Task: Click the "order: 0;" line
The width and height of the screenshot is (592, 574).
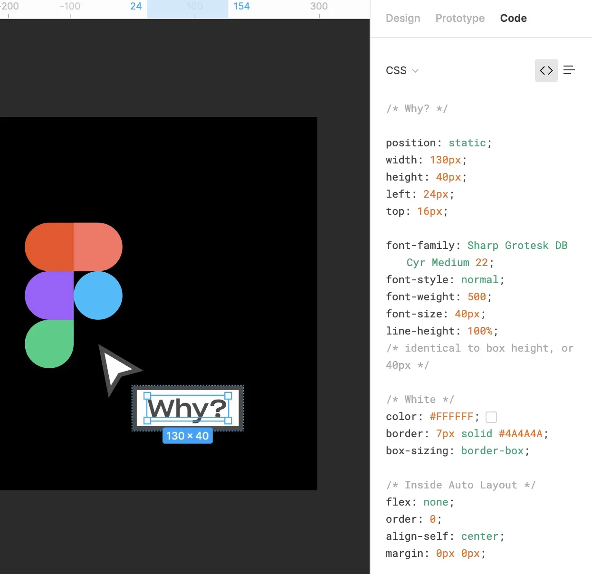Action: [x=414, y=519]
